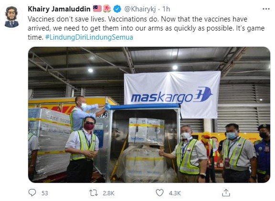This screenshot has width=275, height=201.
Task: View the 4.3K likes count
Action: point(175,193)
